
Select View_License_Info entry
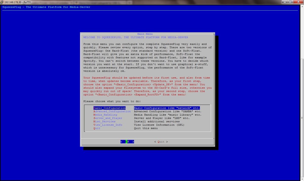[108, 125]
